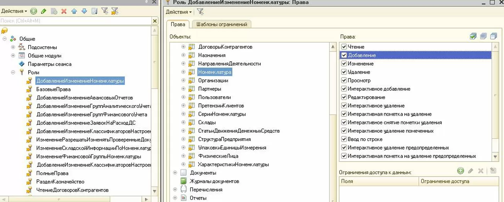This screenshot has height=202, width=504.
Task: Click the rightmost icon above the rights list
Action: click(493, 36)
